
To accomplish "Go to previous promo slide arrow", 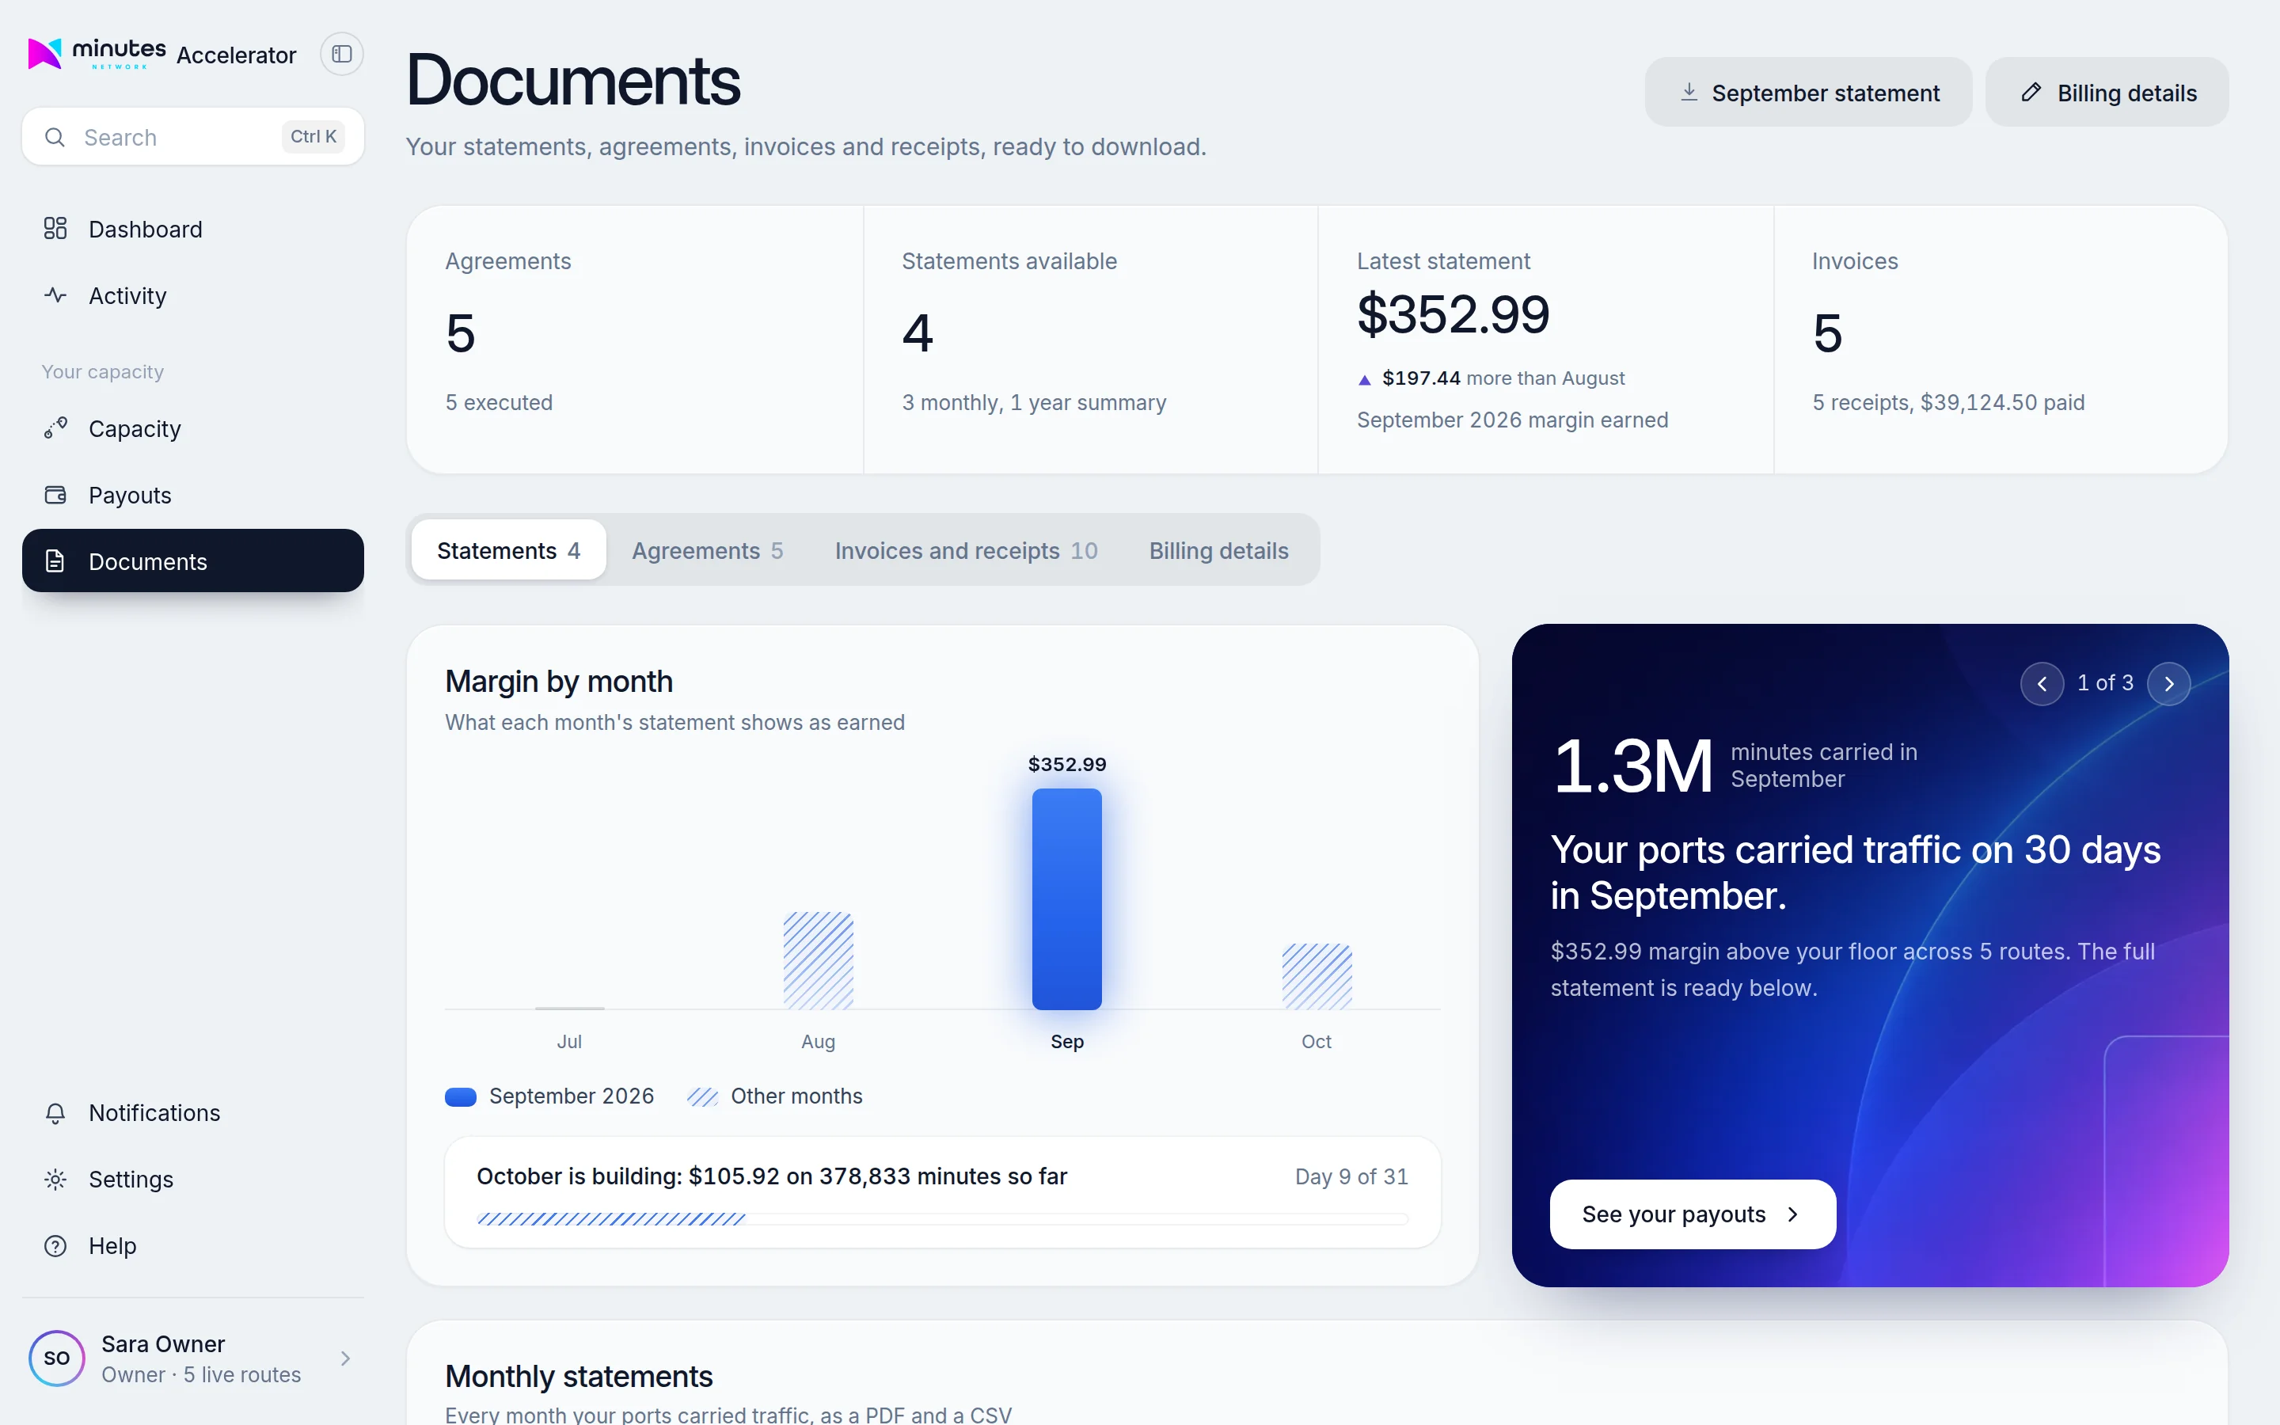I will pyautogui.click(x=2042, y=683).
